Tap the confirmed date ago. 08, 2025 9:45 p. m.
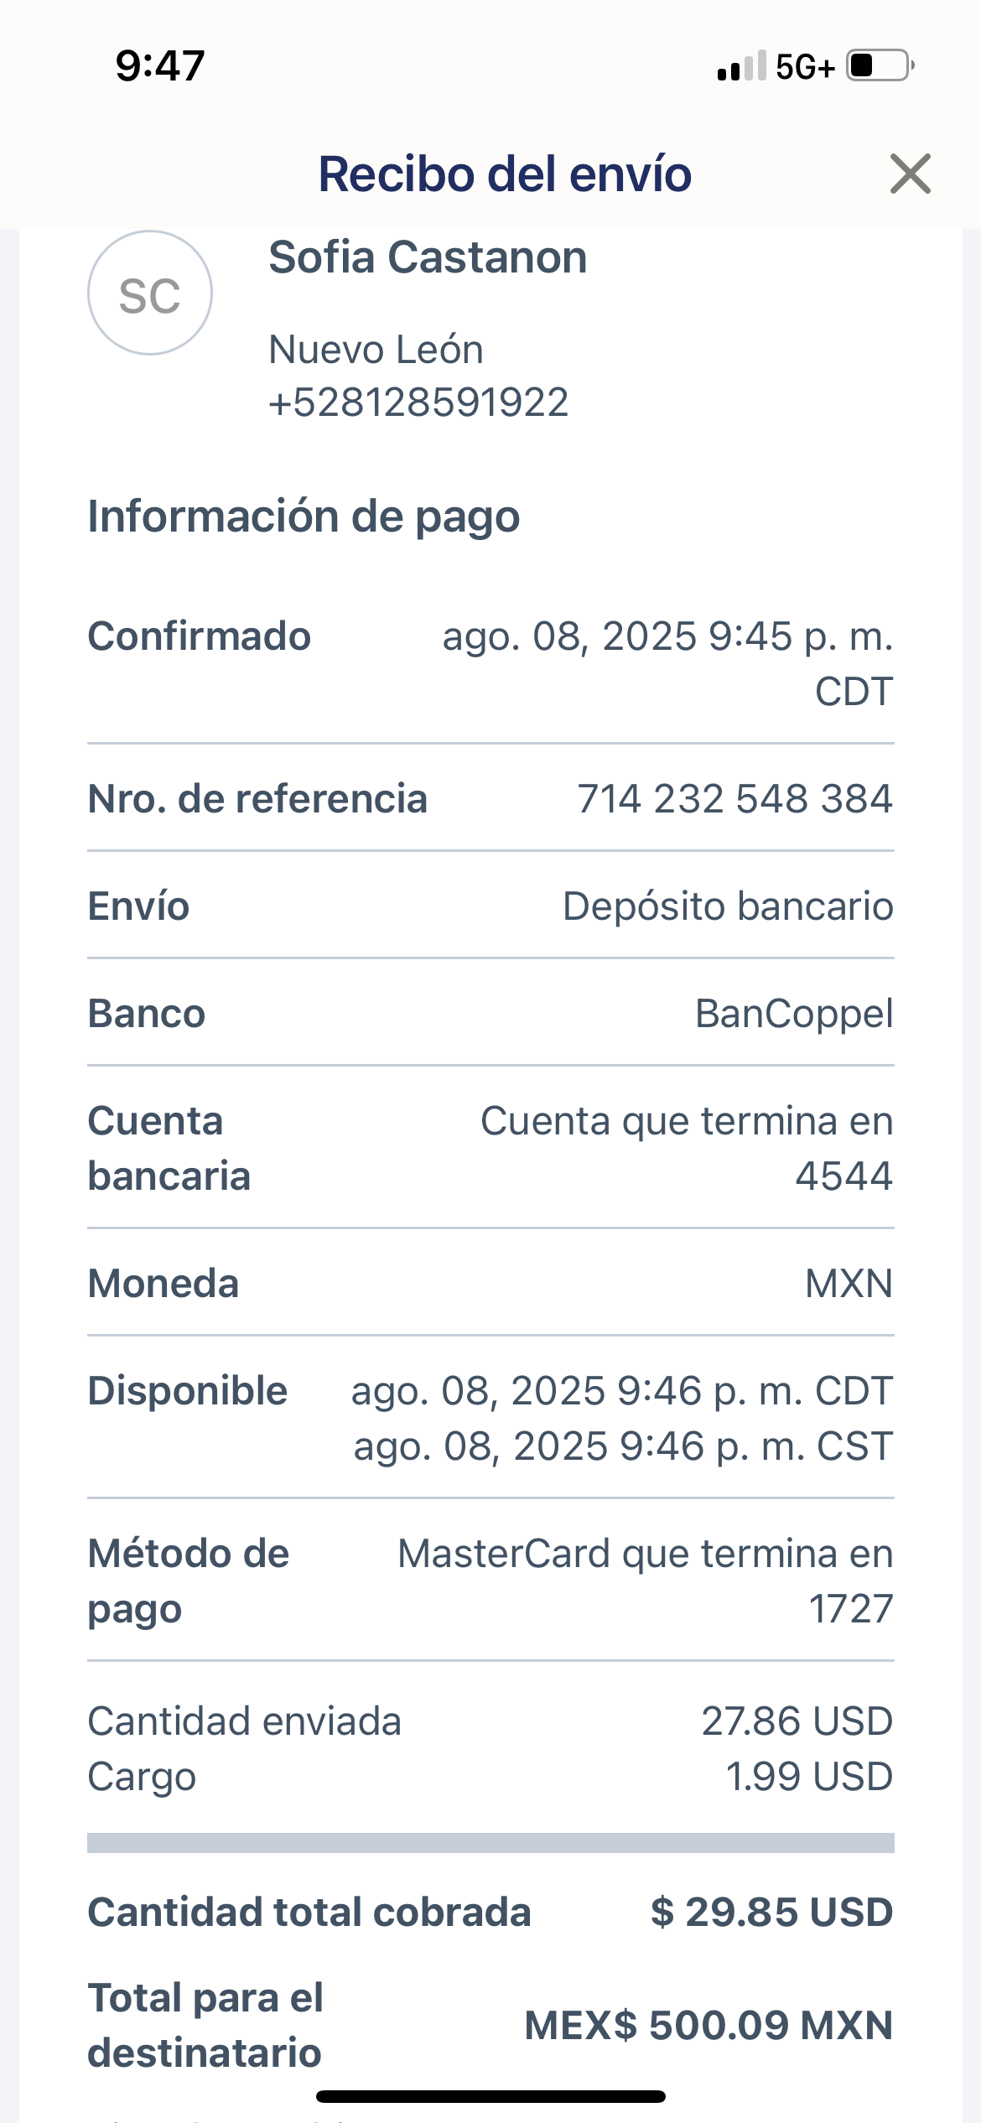Image resolution: width=981 pixels, height=2123 pixels. pyautogui.click(x=667, y=637)
